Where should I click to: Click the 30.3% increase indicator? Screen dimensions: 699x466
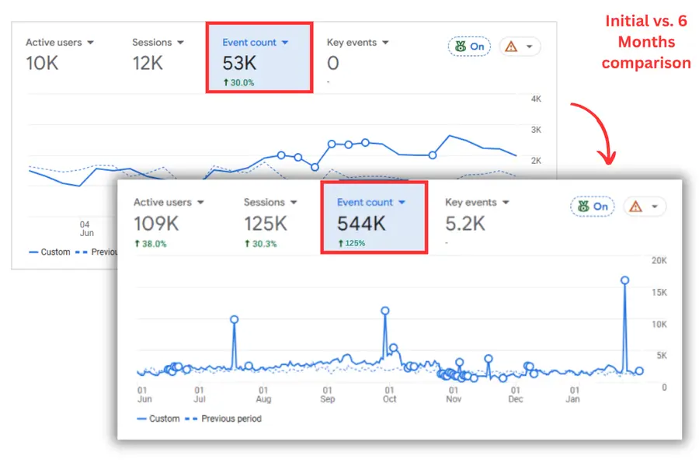[x=260, y=244]
